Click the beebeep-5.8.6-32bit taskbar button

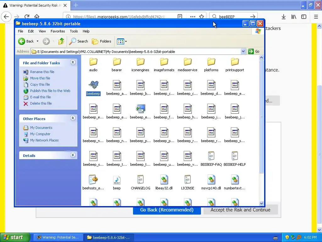(109, 238)
